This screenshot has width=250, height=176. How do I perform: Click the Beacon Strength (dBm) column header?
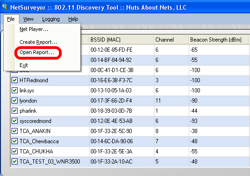(218, 40)
